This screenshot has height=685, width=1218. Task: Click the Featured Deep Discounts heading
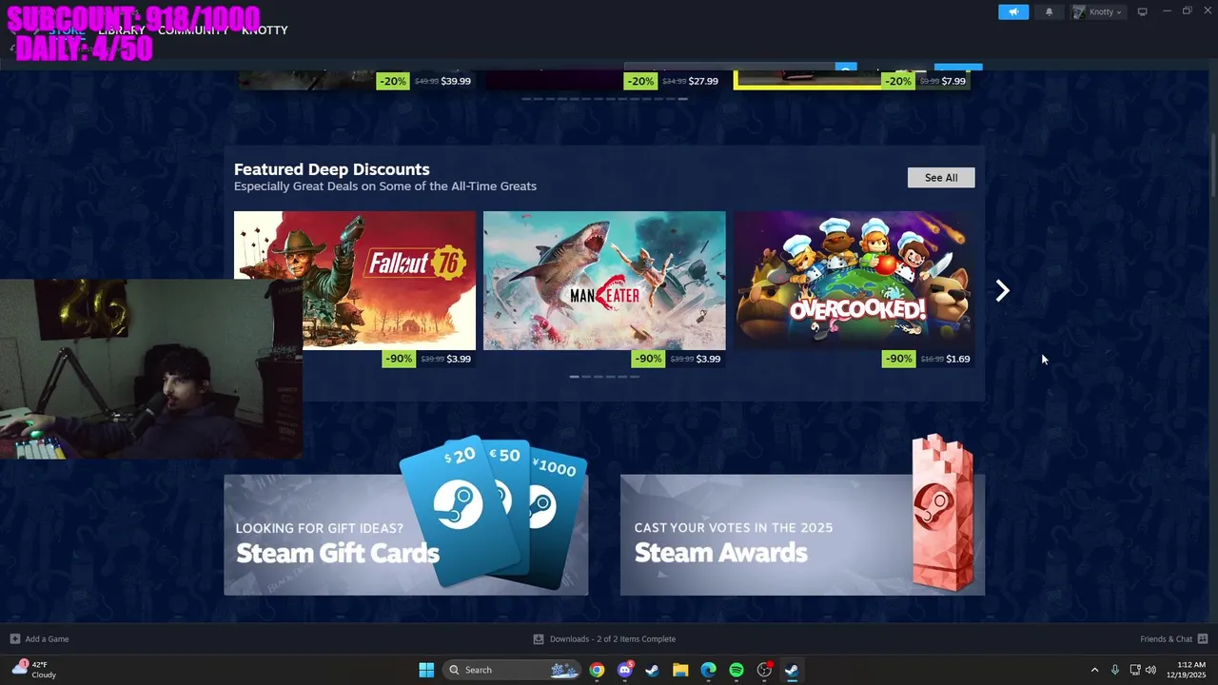pyautogui.click(x=332, y=169)
